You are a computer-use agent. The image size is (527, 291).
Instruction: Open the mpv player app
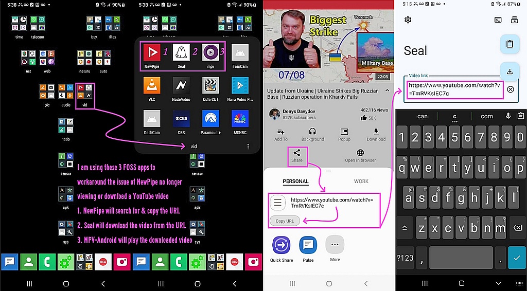point(210,52)
